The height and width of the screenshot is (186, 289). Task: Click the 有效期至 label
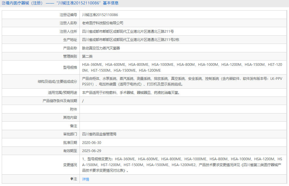pyautogui.click(x=70, y=151)
